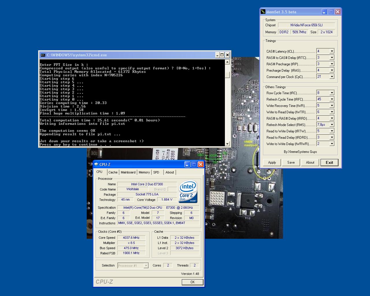Click processor name Intel Core 2 Duo E7300
The width and height of the screenshot is (370, 296).
147,184
